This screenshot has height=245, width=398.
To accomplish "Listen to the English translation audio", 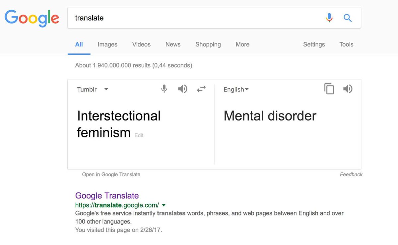I will 348,89.
